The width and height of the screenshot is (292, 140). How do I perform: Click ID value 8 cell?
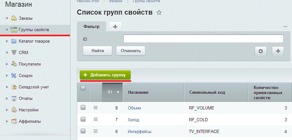click(x=116, y=108)
